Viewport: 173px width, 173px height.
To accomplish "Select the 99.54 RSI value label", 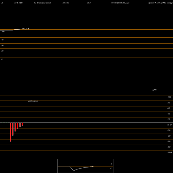I will [x=26, y=28].
